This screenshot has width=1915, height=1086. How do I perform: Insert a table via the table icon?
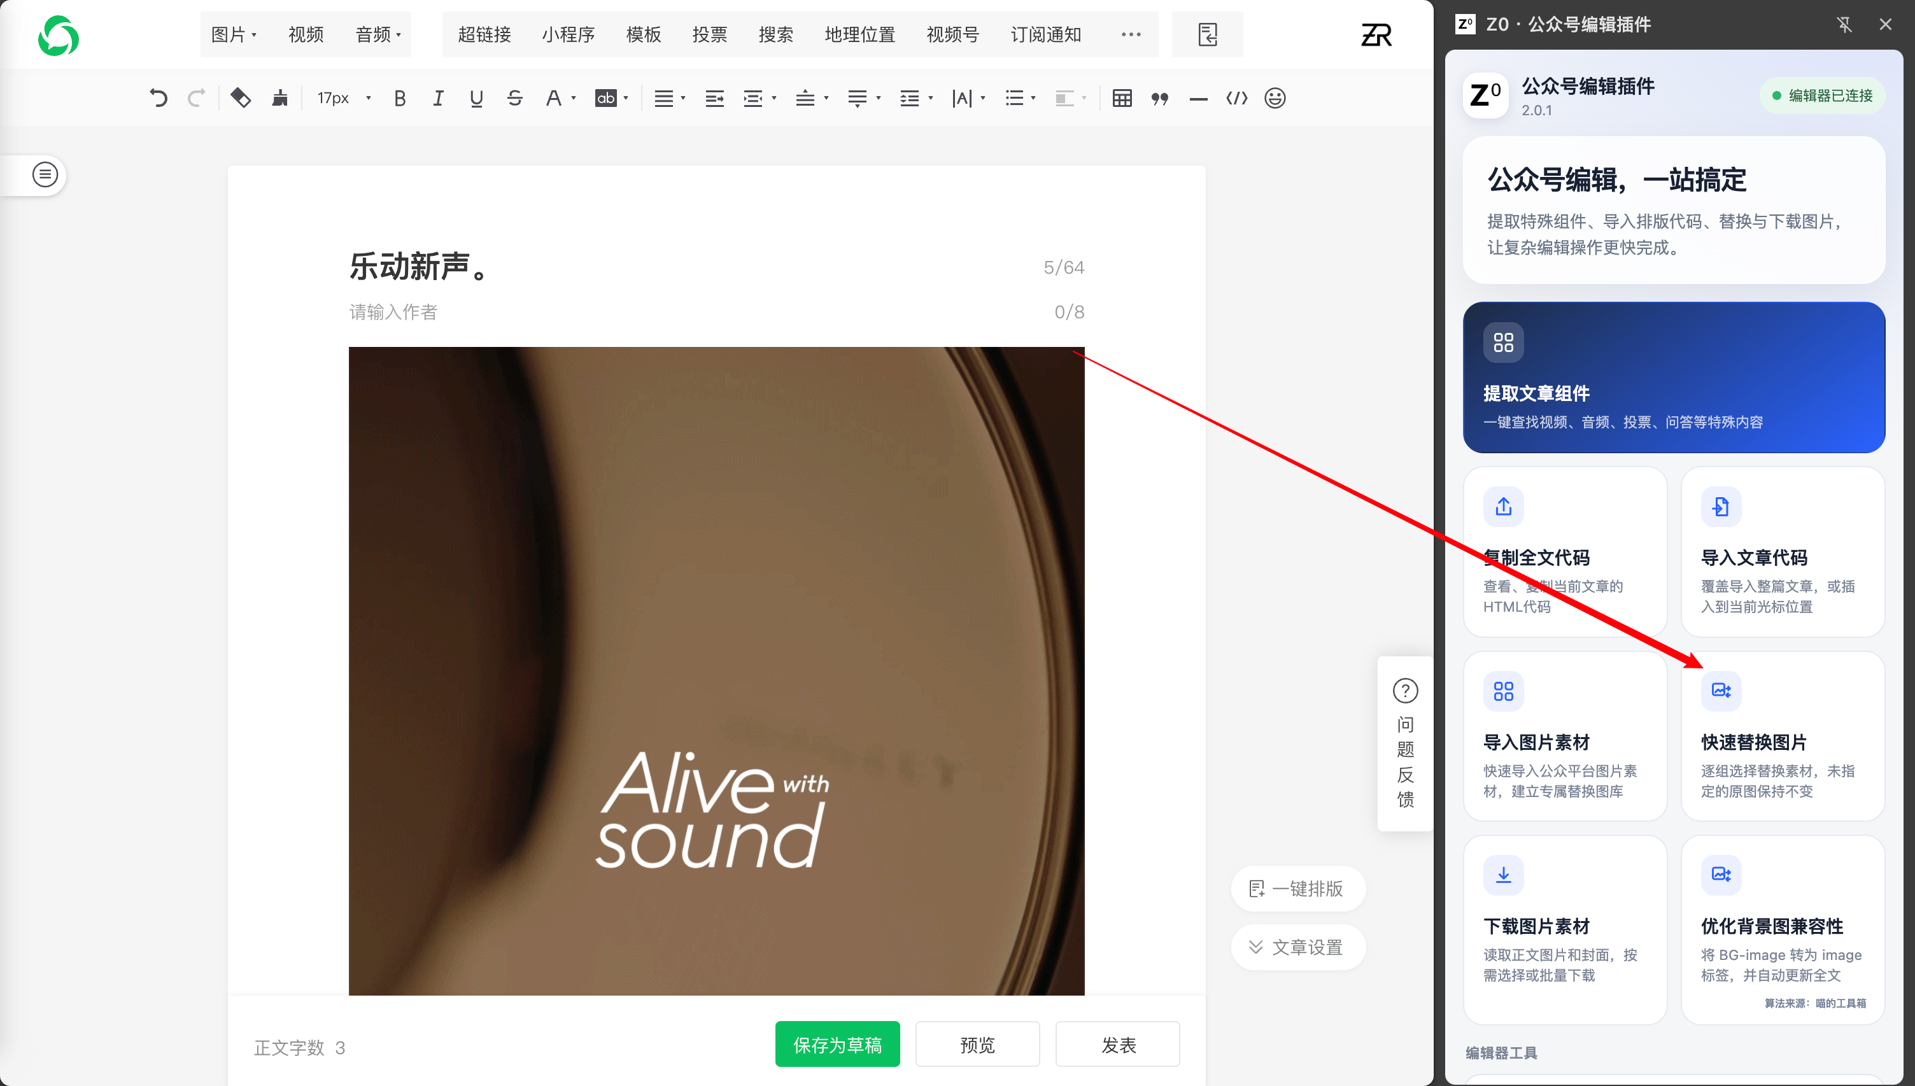(1122, 97)
